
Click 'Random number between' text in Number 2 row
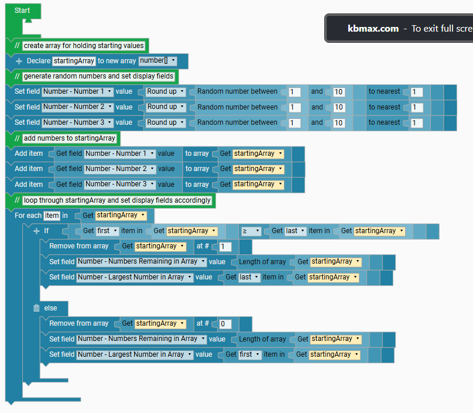238,107
